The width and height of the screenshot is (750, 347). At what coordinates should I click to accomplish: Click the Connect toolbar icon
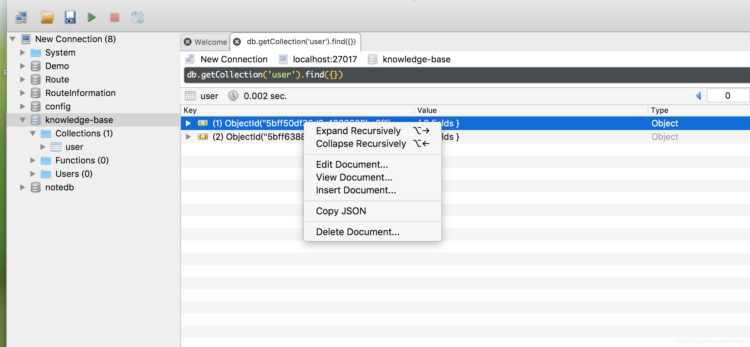click(x=21, y=18)
